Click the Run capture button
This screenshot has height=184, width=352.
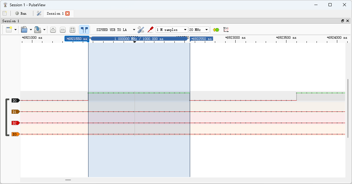(x=21, y=13)
